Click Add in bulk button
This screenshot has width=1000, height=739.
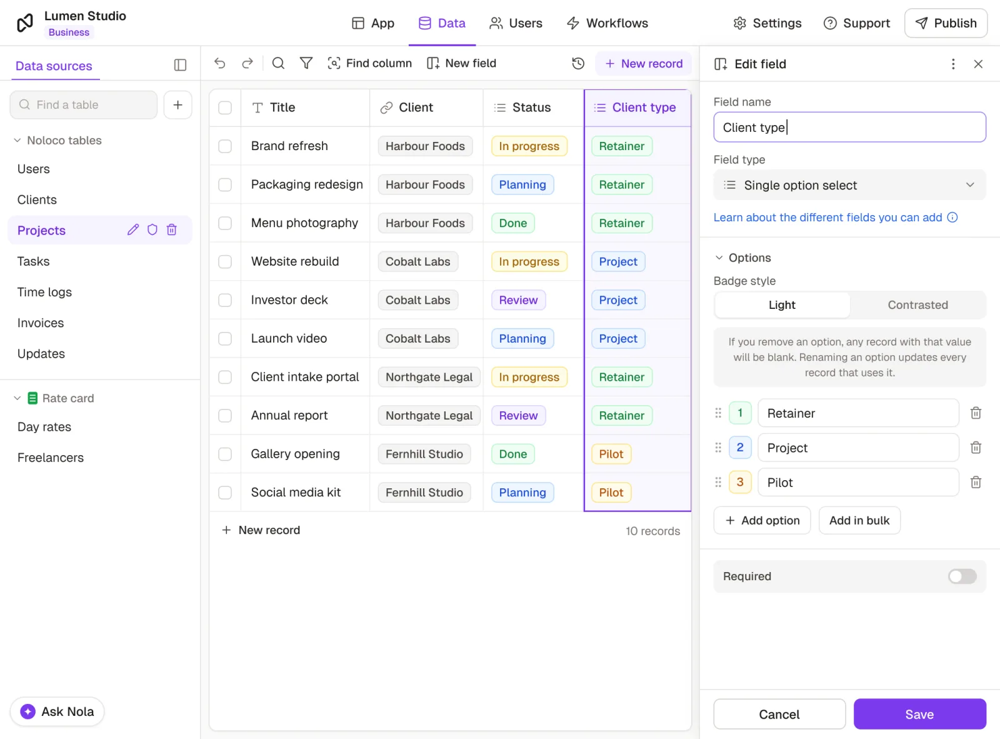(x=859, y=520)
